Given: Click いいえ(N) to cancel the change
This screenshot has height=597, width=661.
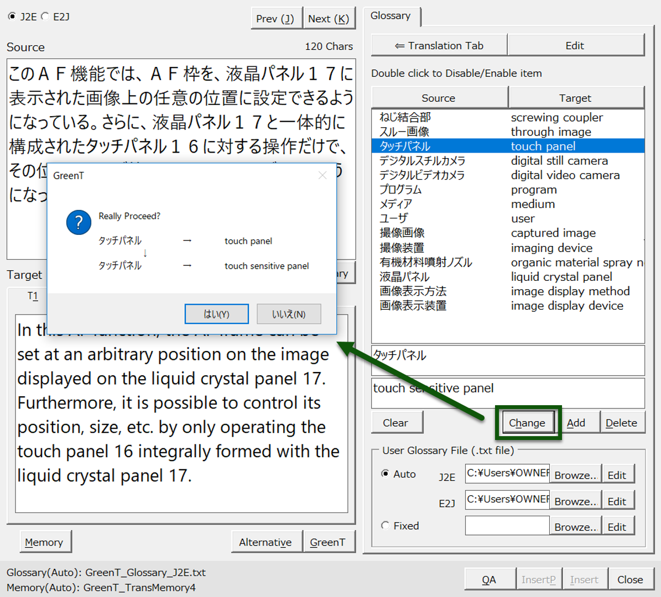Looking at the screenshot, I should click(x=289, y=314).
